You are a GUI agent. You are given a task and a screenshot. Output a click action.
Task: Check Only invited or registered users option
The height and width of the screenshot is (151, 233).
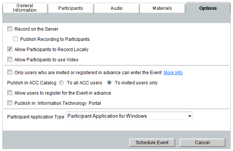pyautogui.click(x=10, y=72)
